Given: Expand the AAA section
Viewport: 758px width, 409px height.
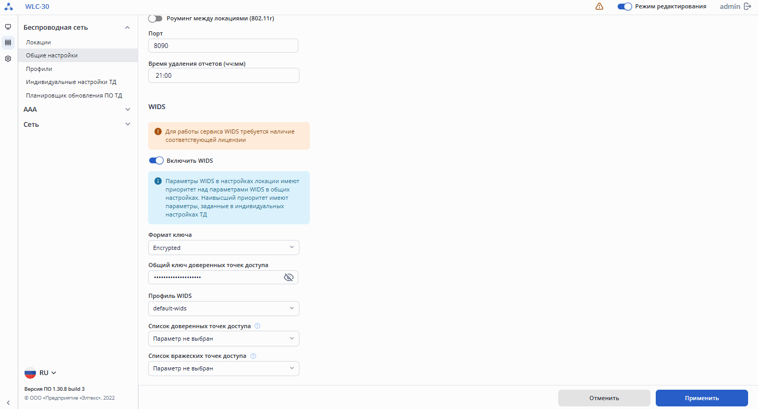Looking at the screenshot, I should tap(77, 110).
